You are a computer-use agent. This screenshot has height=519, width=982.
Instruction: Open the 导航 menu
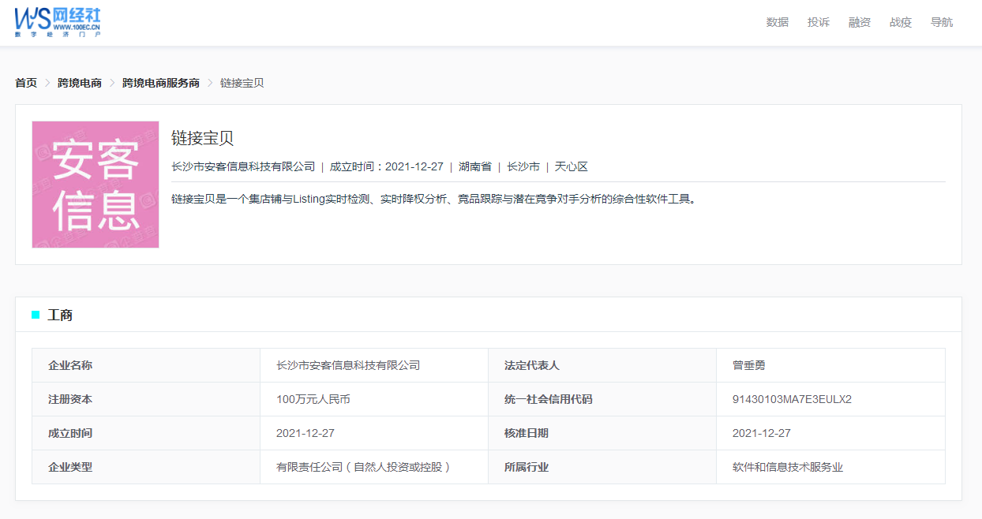(942, 22)
